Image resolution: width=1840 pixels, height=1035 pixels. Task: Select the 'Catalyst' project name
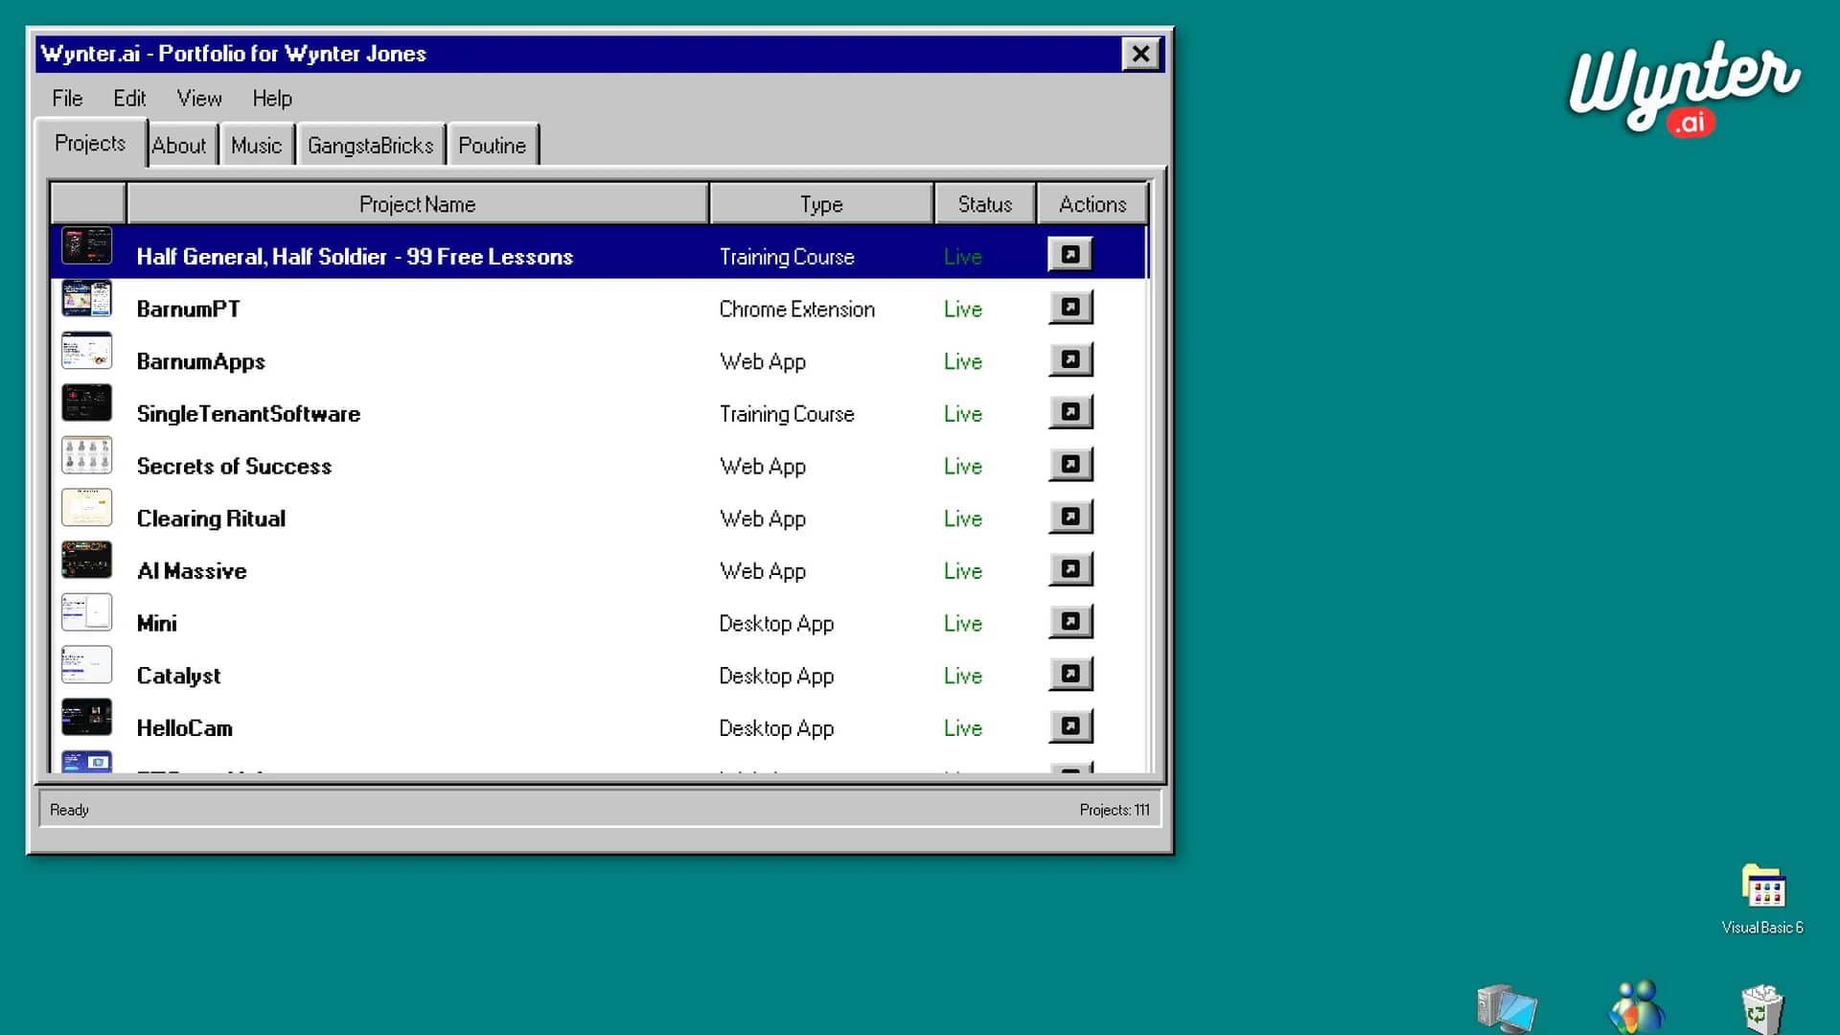click(x=178, y=676)
